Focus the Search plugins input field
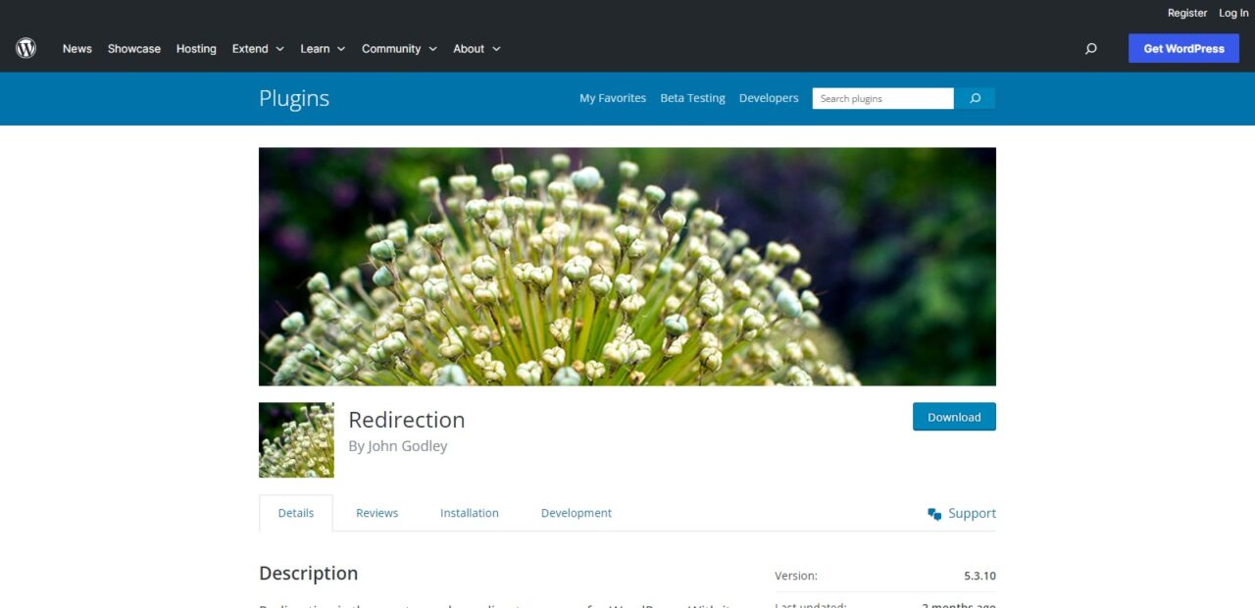Screen dimensions: 1255x608 882,98
